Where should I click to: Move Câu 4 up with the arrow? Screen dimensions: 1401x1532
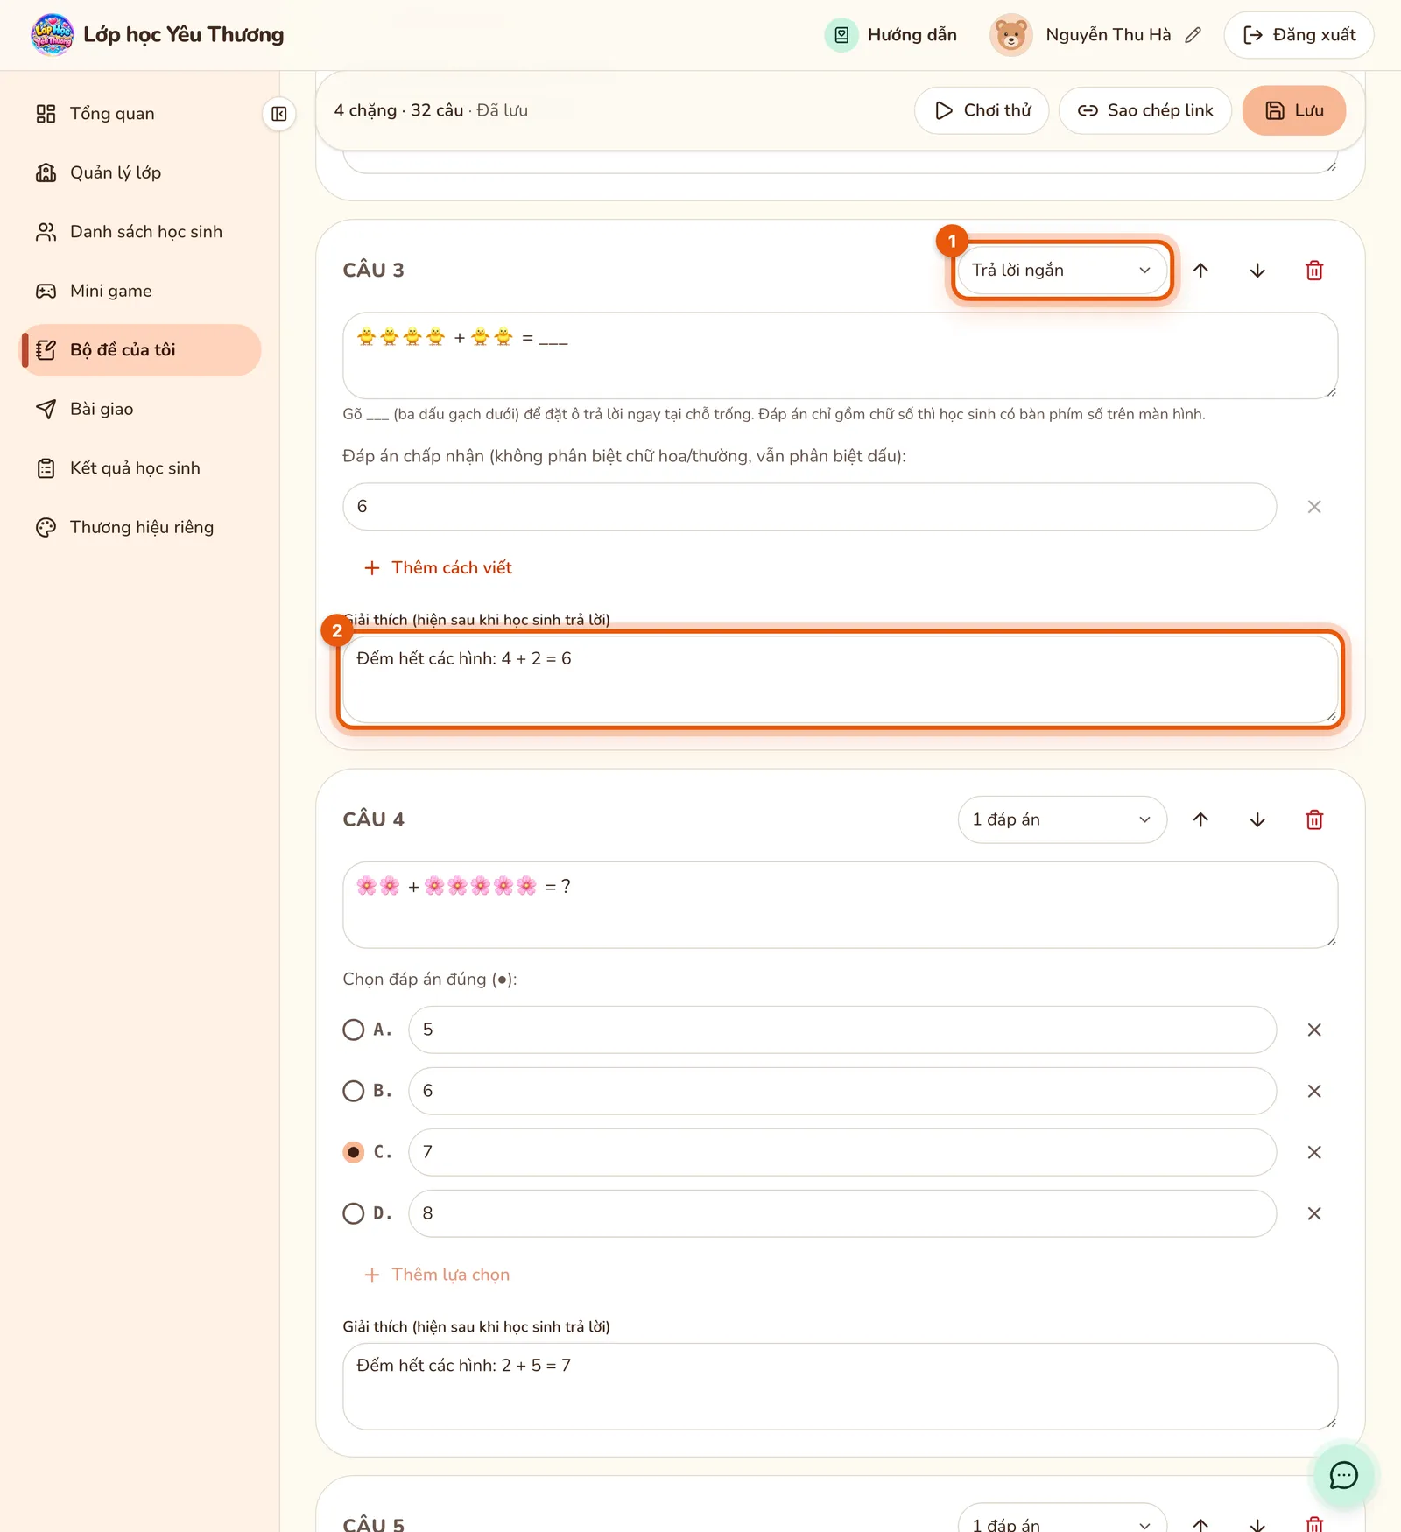pyautogui.click(x=1200, y=819)
